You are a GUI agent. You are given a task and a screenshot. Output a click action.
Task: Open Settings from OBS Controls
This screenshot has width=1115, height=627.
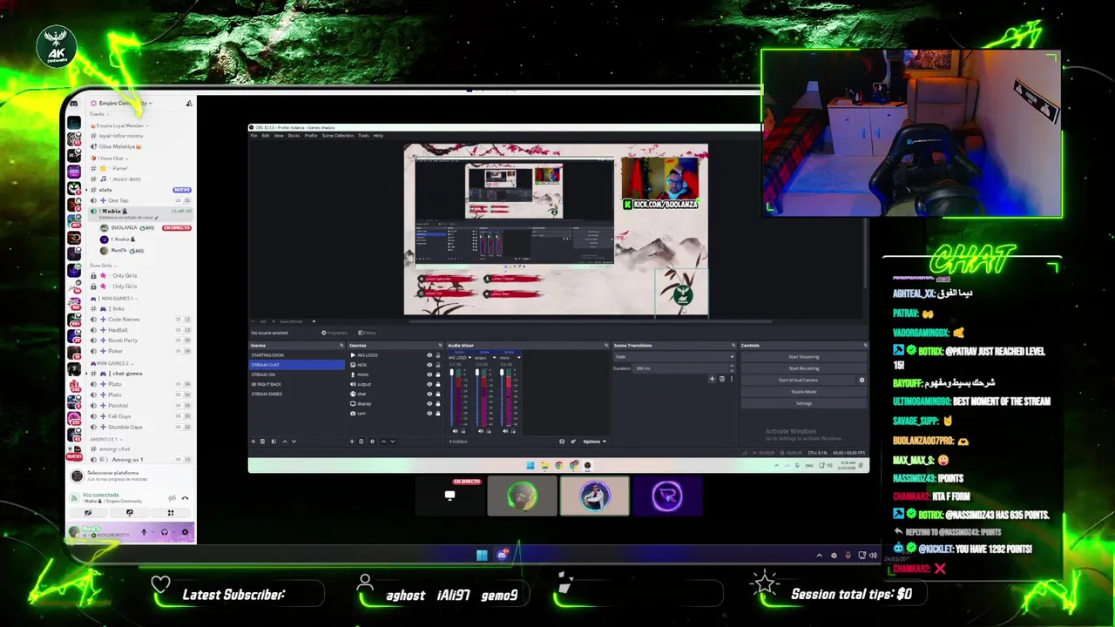(x=804, y=403)
